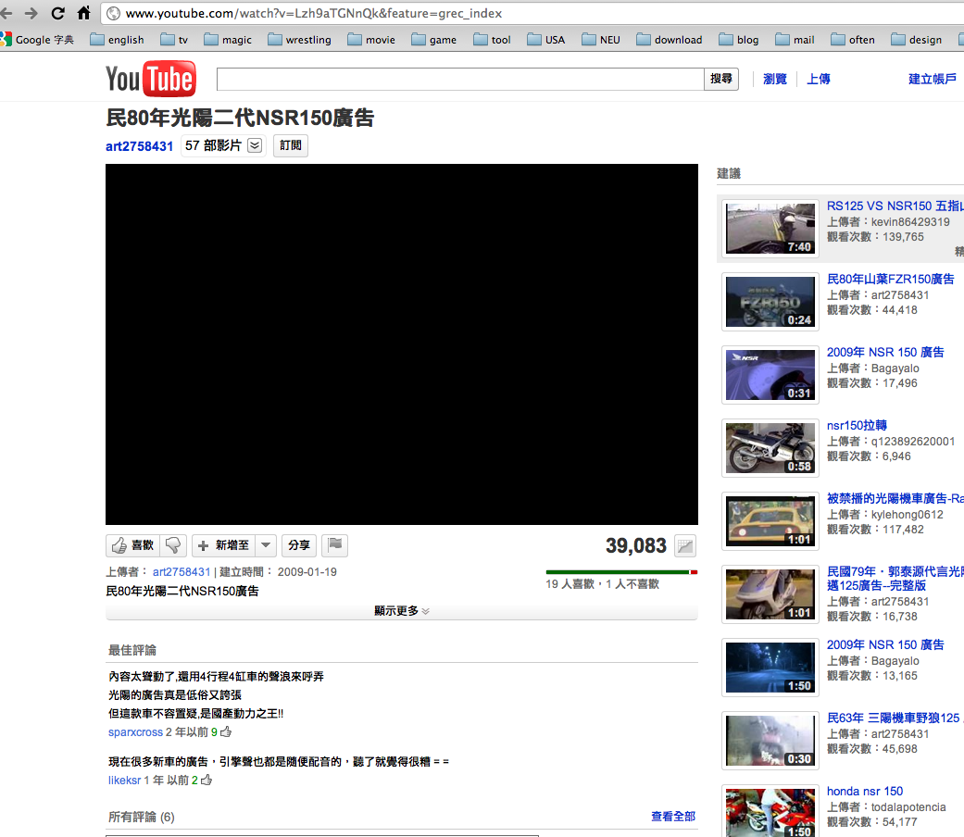Screen dimensions: 964x837
Task: Toggle the 喜歡 like button
Action: click(133, 545)
